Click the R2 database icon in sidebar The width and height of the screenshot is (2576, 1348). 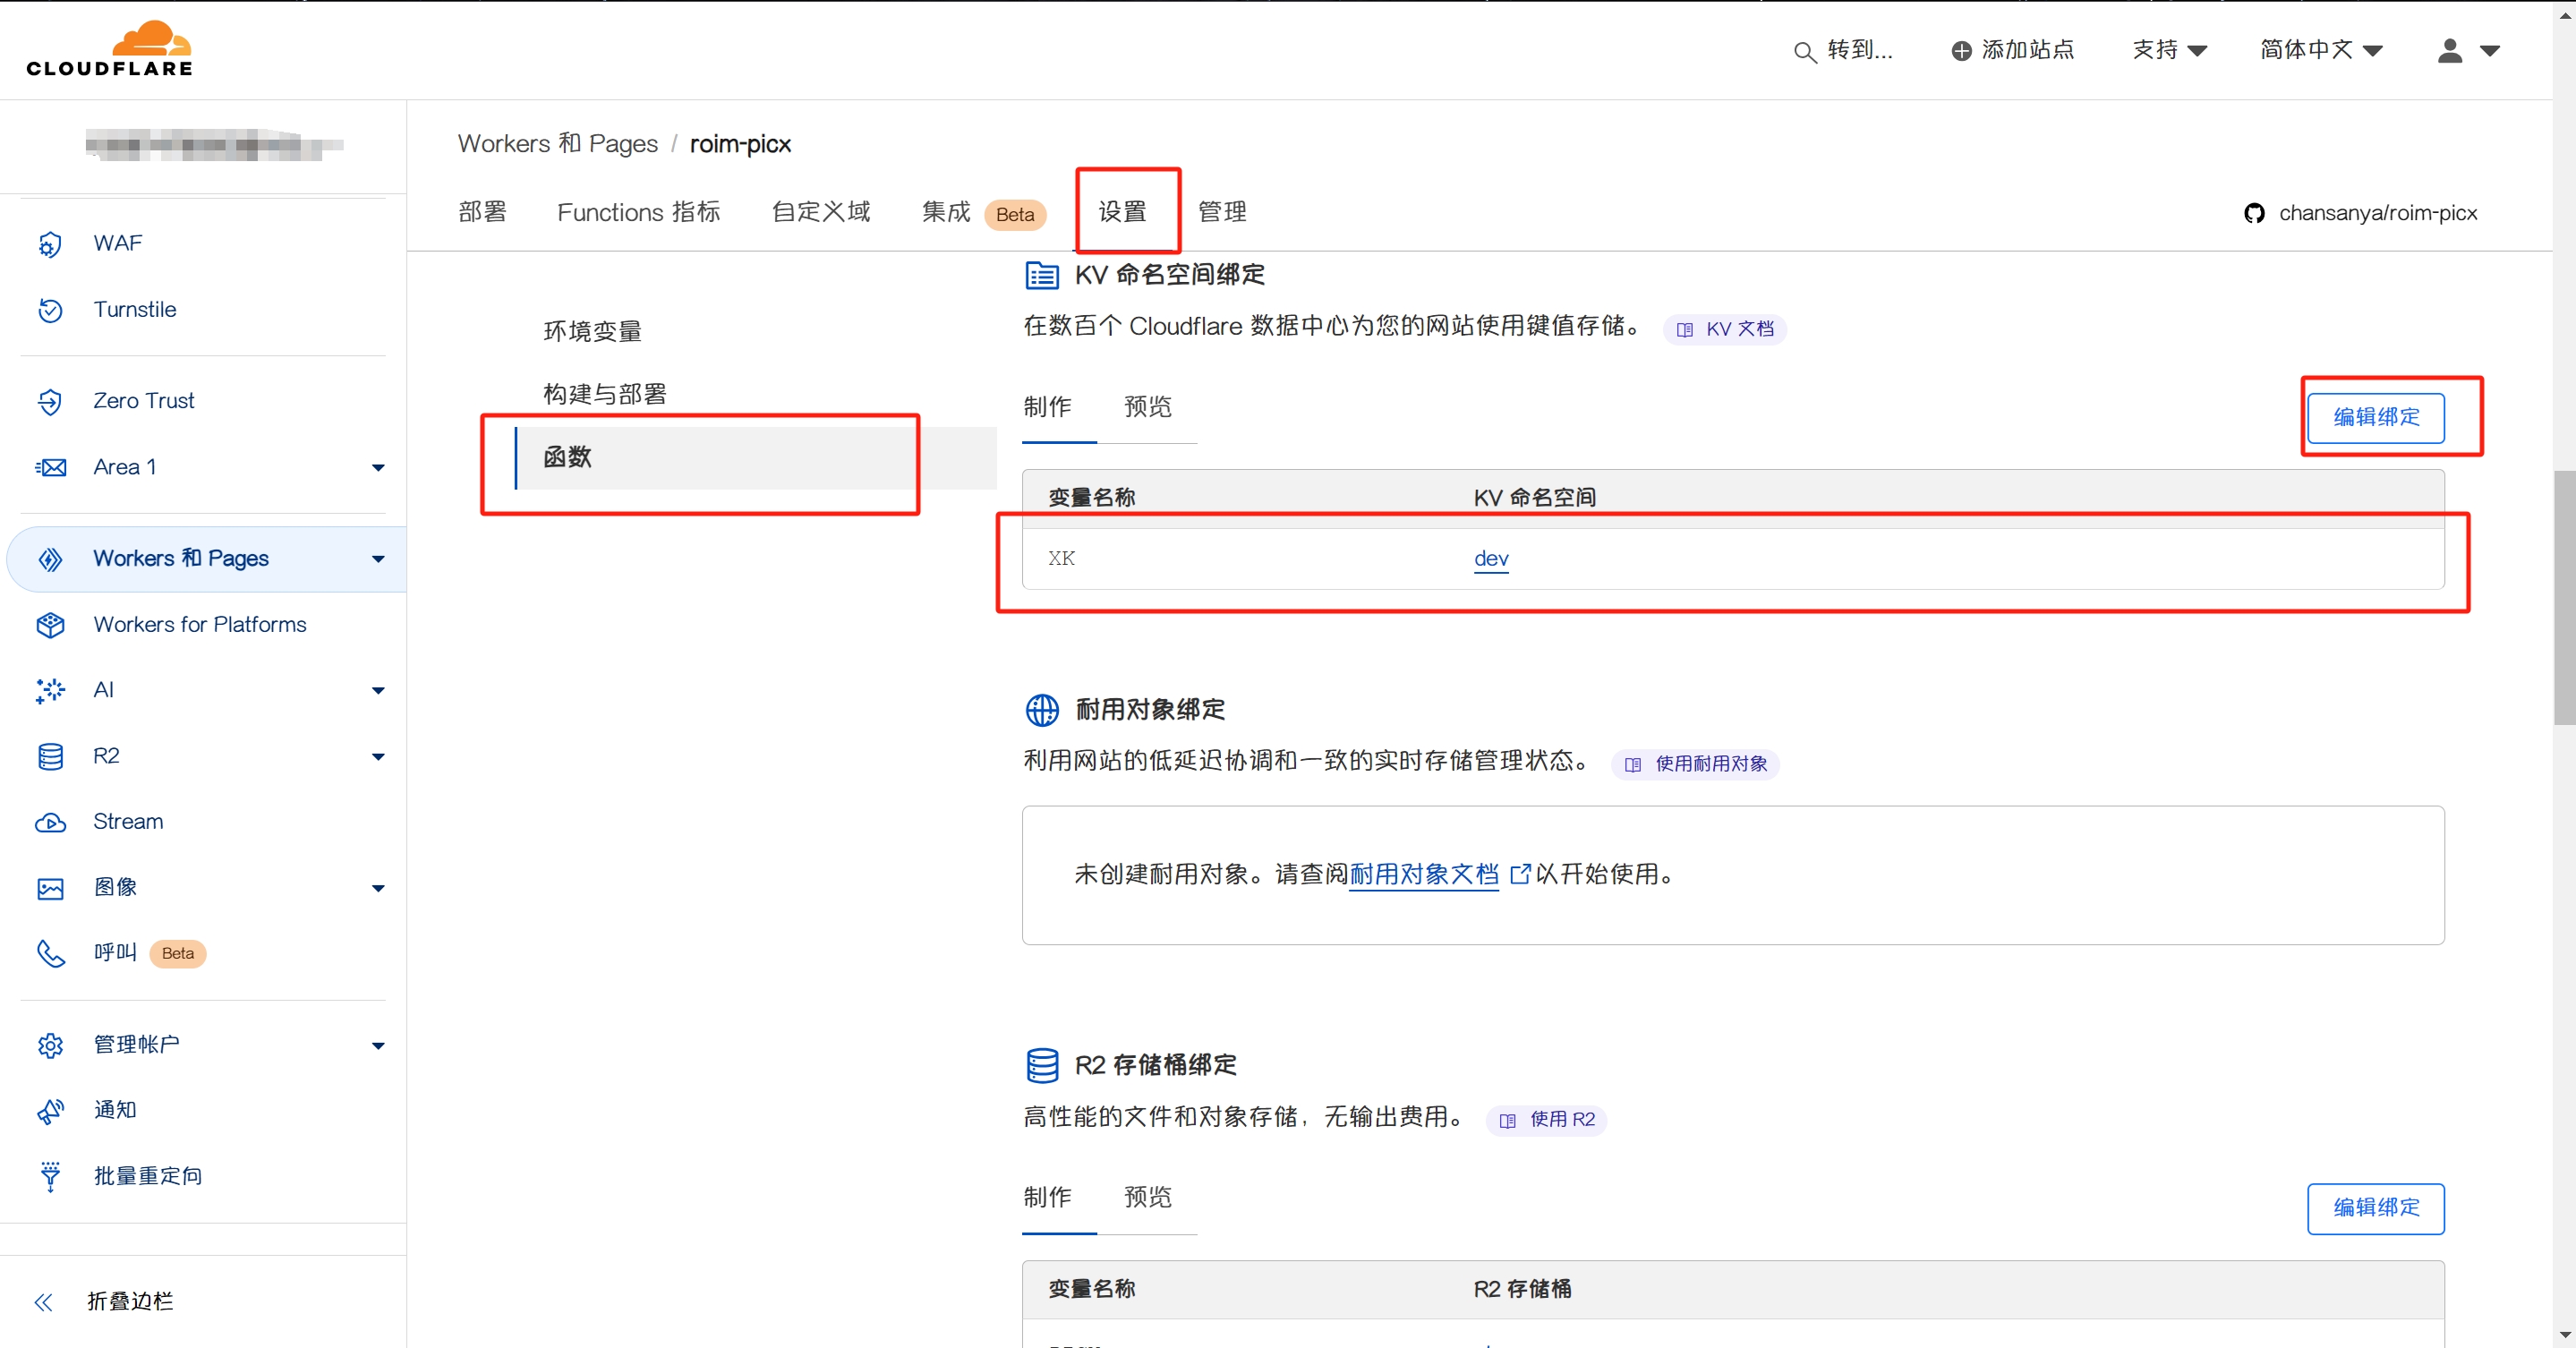tap(50, 756)
